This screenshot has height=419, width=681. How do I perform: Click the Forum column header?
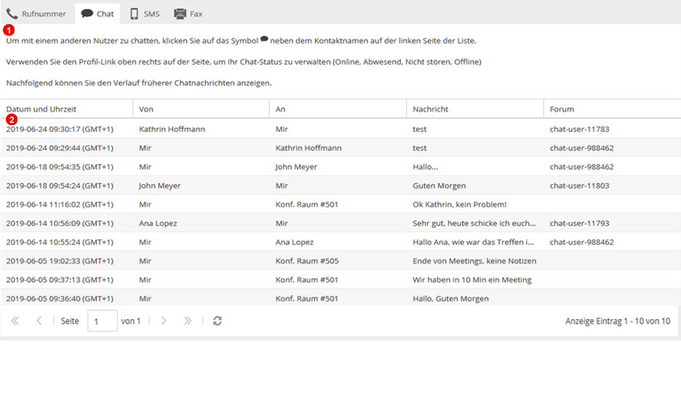562,109
